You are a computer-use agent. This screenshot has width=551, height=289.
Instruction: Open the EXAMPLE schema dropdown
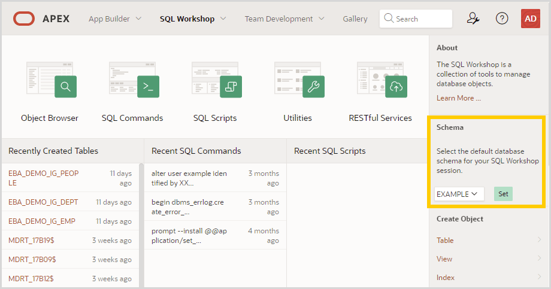tap(459, 194)
